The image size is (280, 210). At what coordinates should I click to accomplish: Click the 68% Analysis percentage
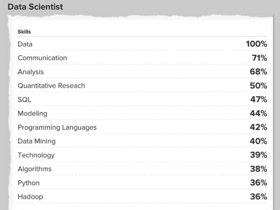(258, 72)
